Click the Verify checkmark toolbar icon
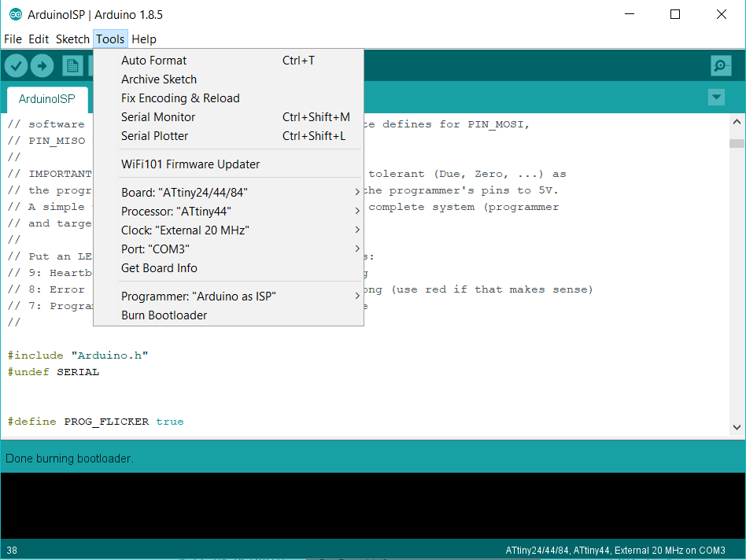 [x=16, y=65]
